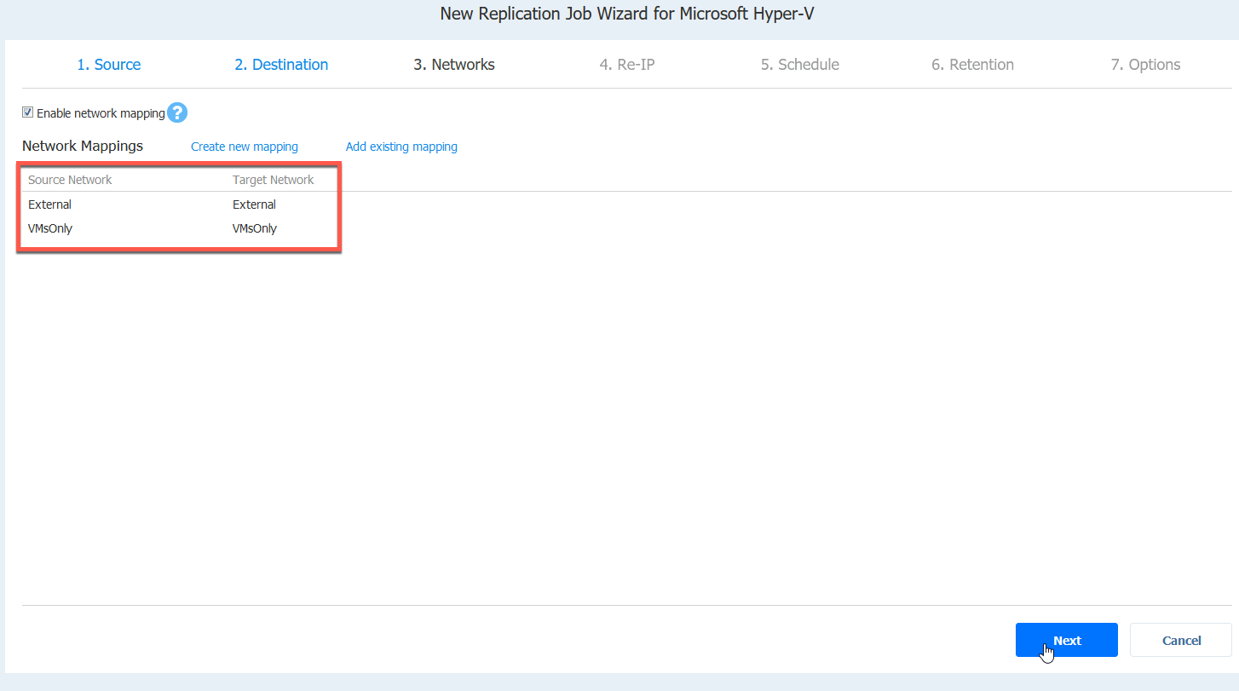Image resolution: width=1239 pixels, height=691 pixels.
Task: Click the Cancel button
Action: coord(1181,640)
